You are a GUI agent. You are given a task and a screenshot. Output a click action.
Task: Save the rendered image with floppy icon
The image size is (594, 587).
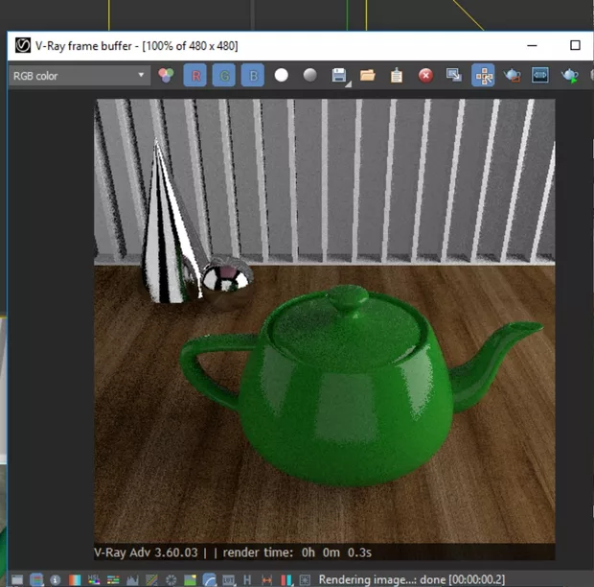pos(338,76)
